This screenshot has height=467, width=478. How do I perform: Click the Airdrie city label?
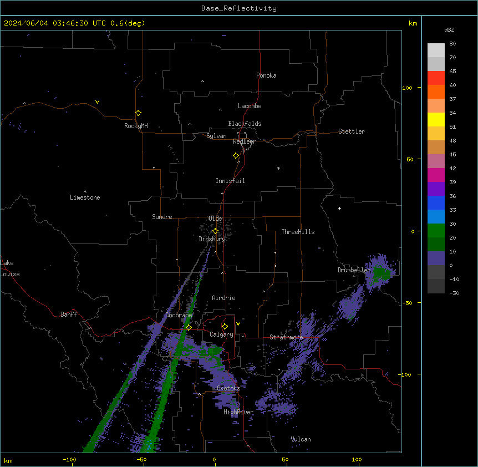(x=224, y=298)
